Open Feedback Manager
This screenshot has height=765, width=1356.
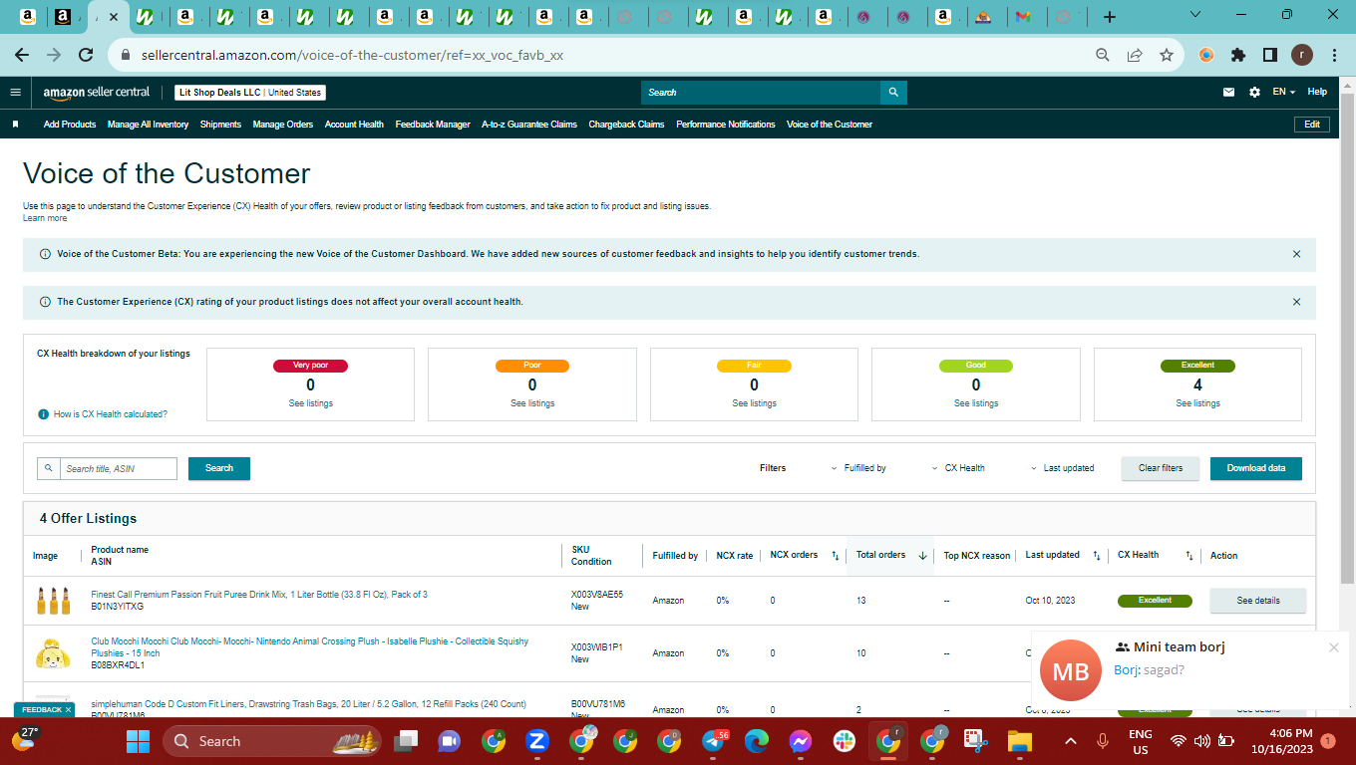point(433,125)
